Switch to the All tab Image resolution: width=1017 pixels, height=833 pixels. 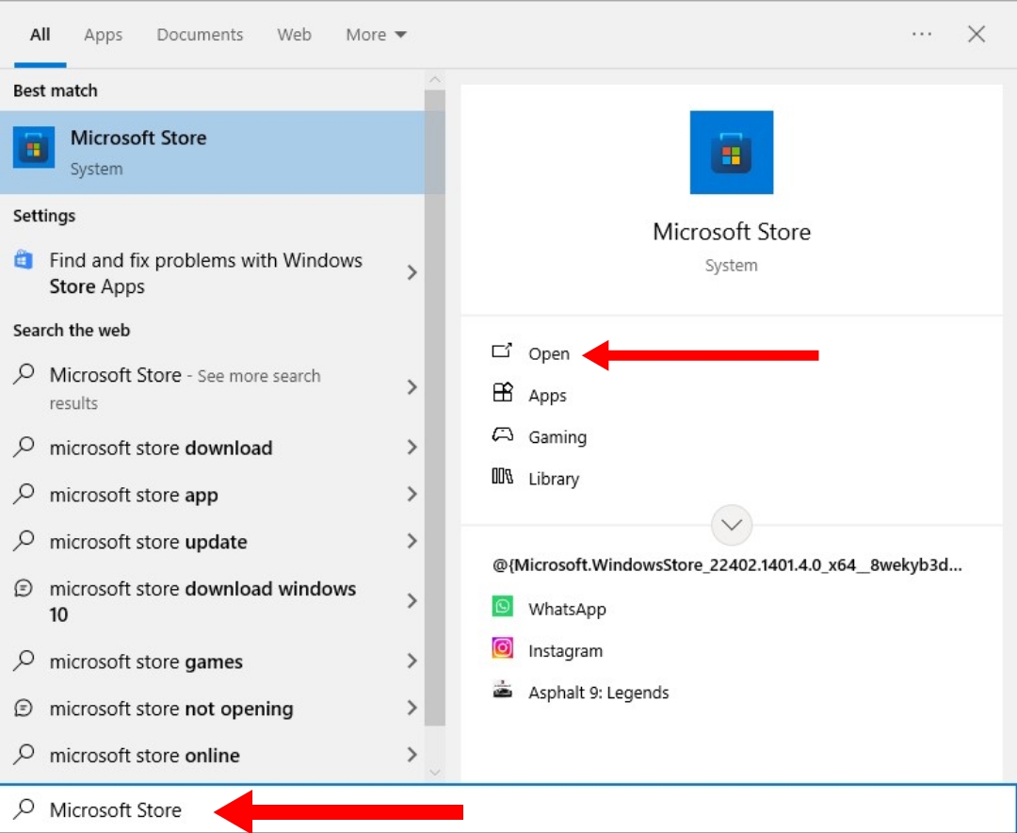40,35
